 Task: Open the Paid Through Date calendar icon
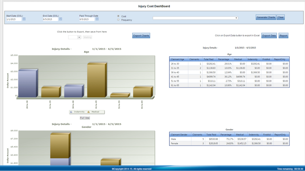(97, 19)
